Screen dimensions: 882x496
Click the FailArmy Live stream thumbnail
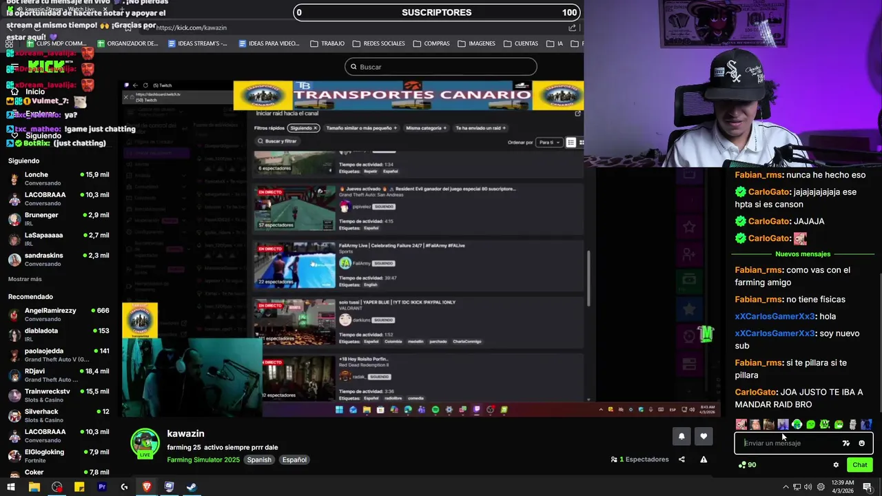295,265
